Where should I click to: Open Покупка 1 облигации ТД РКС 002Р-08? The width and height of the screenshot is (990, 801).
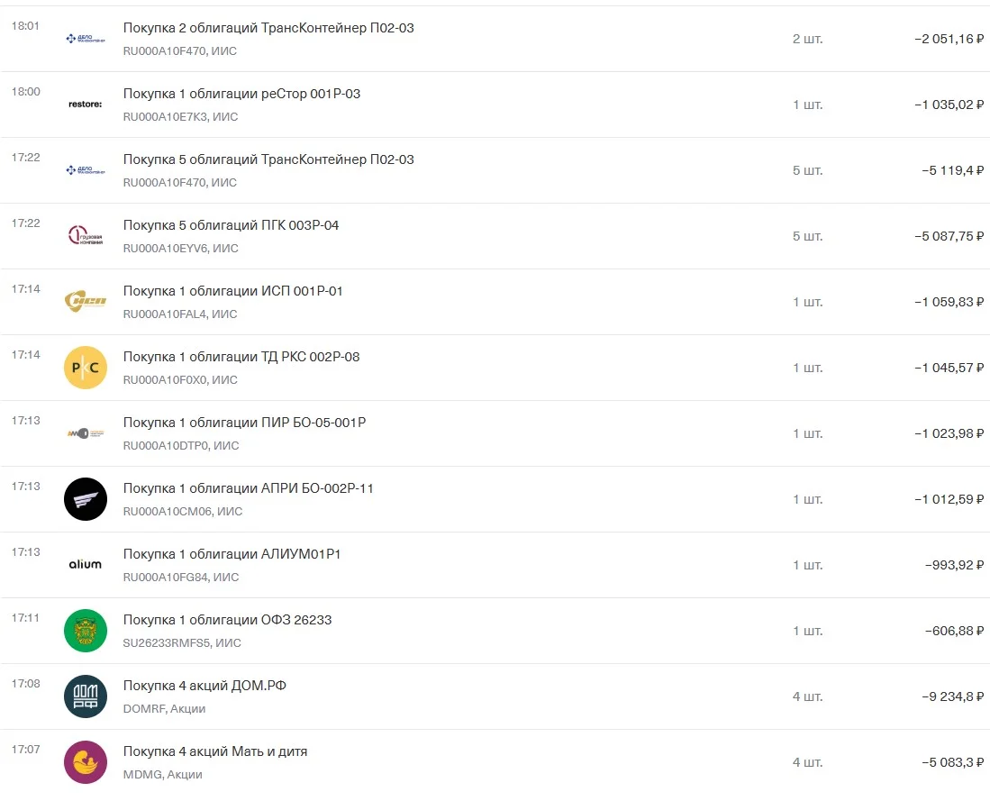[x=495, y=368]
